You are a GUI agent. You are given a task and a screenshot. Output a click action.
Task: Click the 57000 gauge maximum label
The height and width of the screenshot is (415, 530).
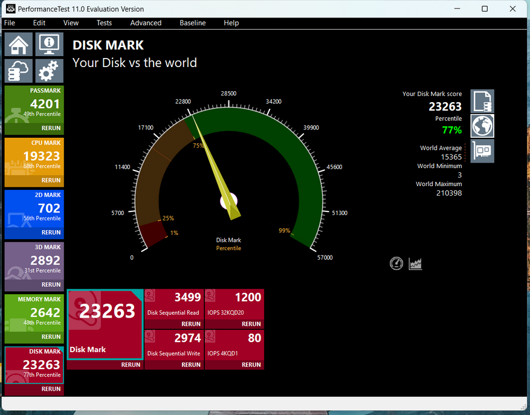[325, 257]
